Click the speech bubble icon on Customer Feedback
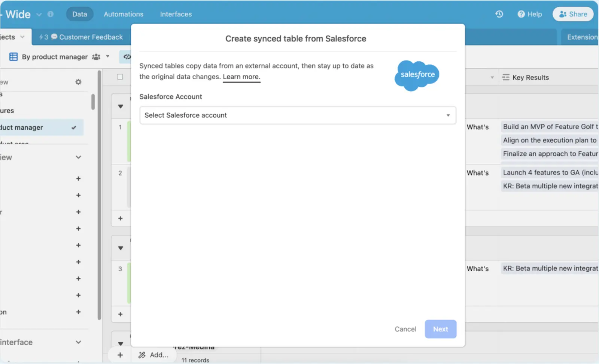Viewport: 599px width, 364px height. point(54,37)
